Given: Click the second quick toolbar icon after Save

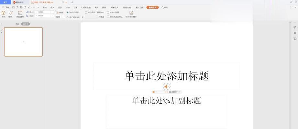Looking at the screenshot, I should pyautogui.click(x=17, y=7).
